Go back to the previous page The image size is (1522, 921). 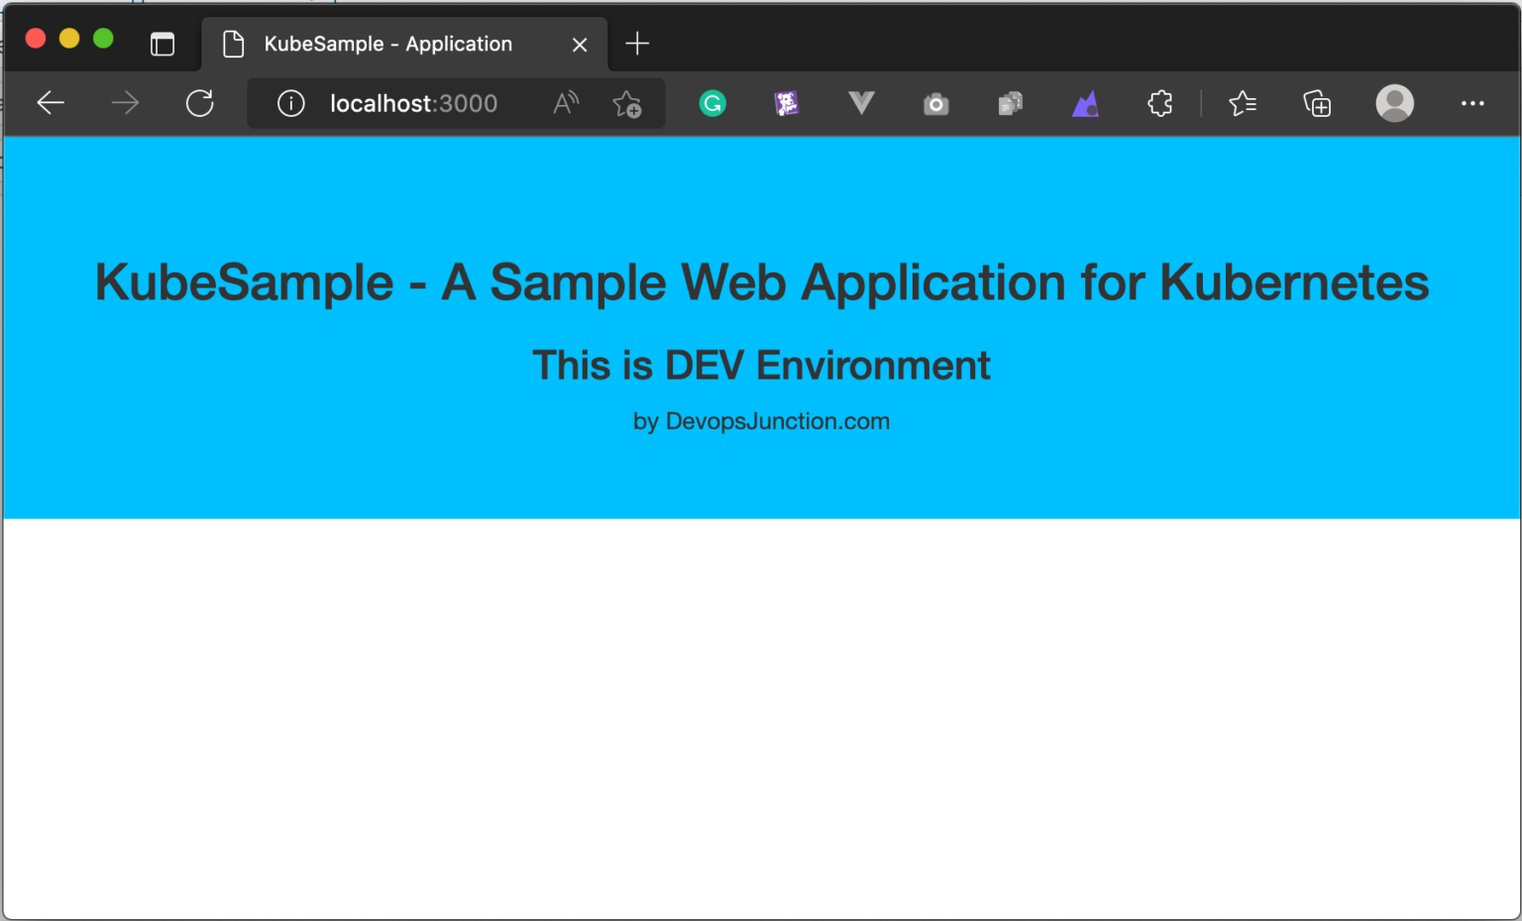point(51,103)
